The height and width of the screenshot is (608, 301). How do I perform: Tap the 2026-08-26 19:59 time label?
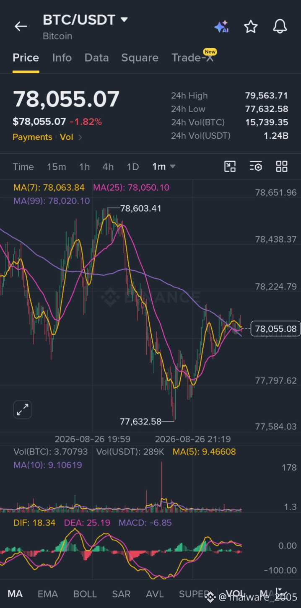point(93,439)
